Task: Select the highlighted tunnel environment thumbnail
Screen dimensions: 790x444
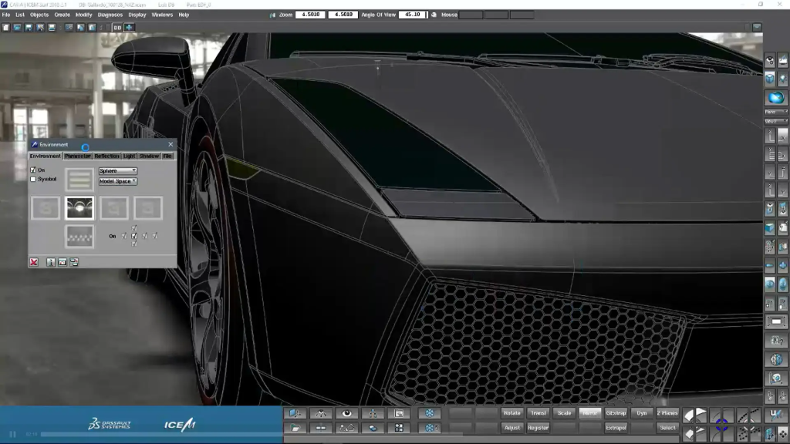Action: (79, 207)
